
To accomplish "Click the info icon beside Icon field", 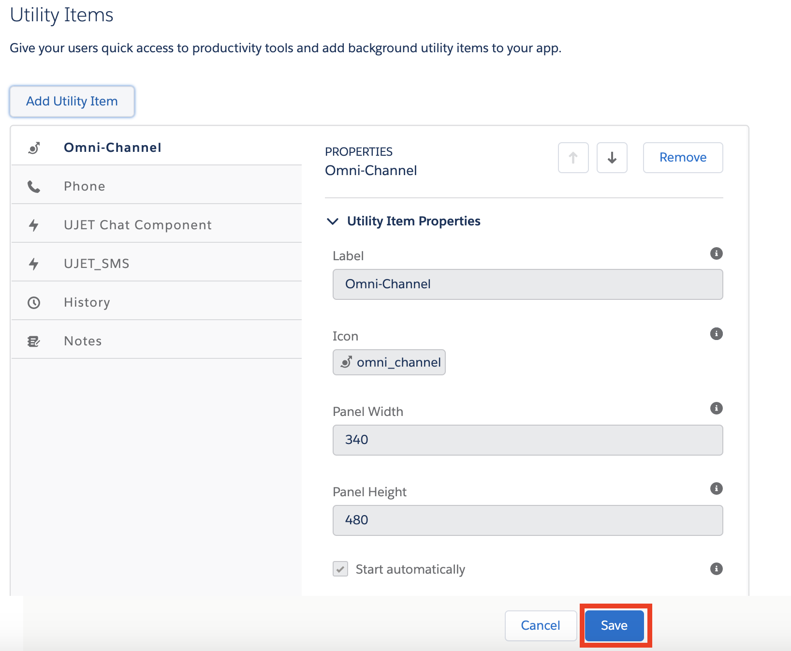I will click(x=716, y=334).
